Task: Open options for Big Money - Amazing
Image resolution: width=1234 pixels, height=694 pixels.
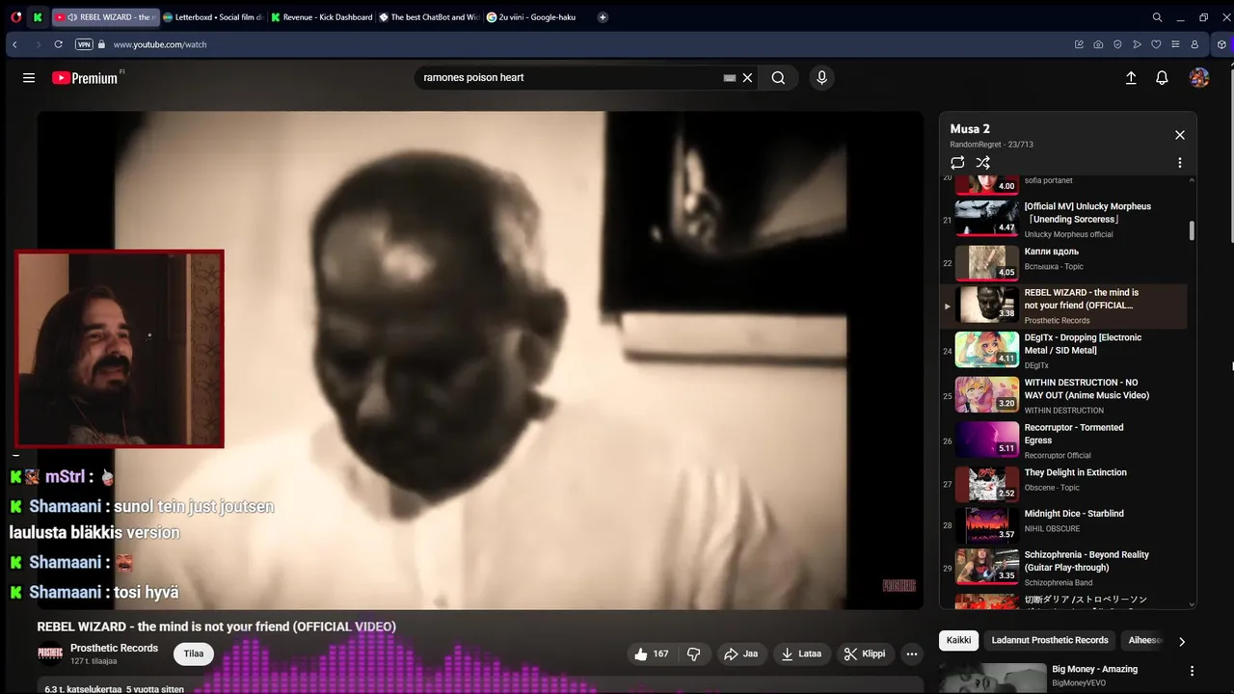Action: point(1192,671)
